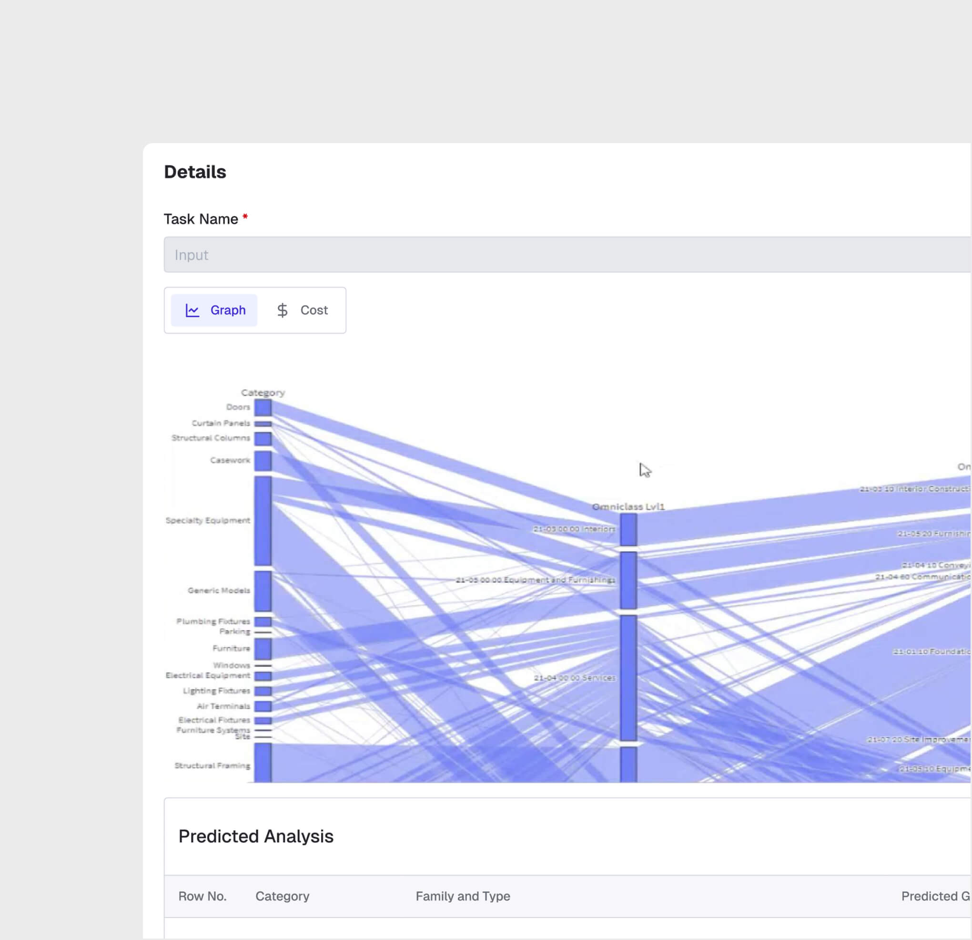Image resolution: width=972 pixels, height=940 pixels.
Task: Click the Casework node
Action: (x=263, y=460)
